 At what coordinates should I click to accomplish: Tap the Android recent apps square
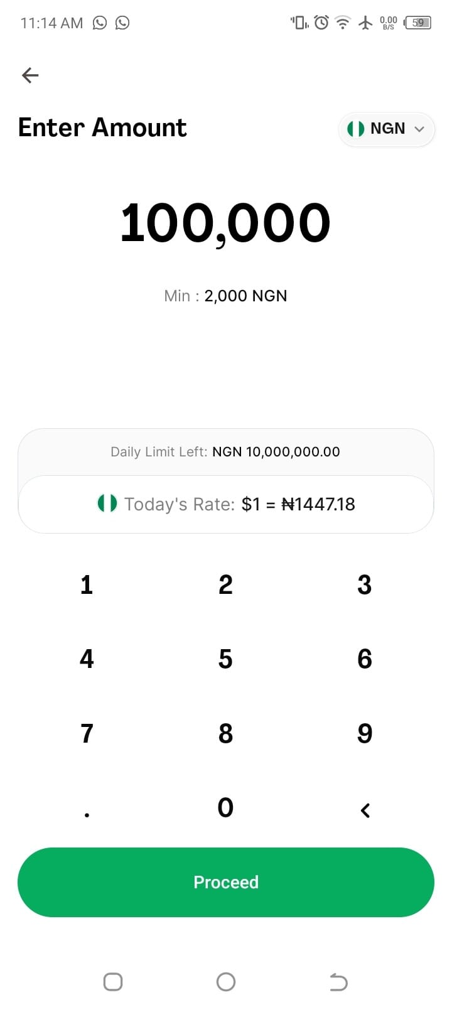click(x=113, y=981)
